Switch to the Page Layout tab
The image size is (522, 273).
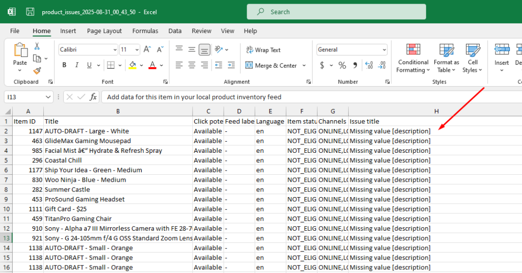pos(104,31)
